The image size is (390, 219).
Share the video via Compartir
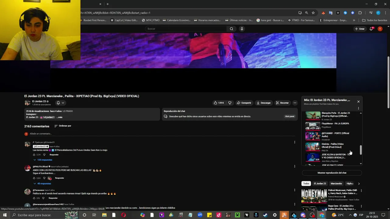tap(244, 103)
